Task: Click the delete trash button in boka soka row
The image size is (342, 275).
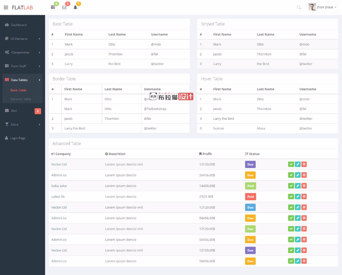Action: click(x=304, y=186)
